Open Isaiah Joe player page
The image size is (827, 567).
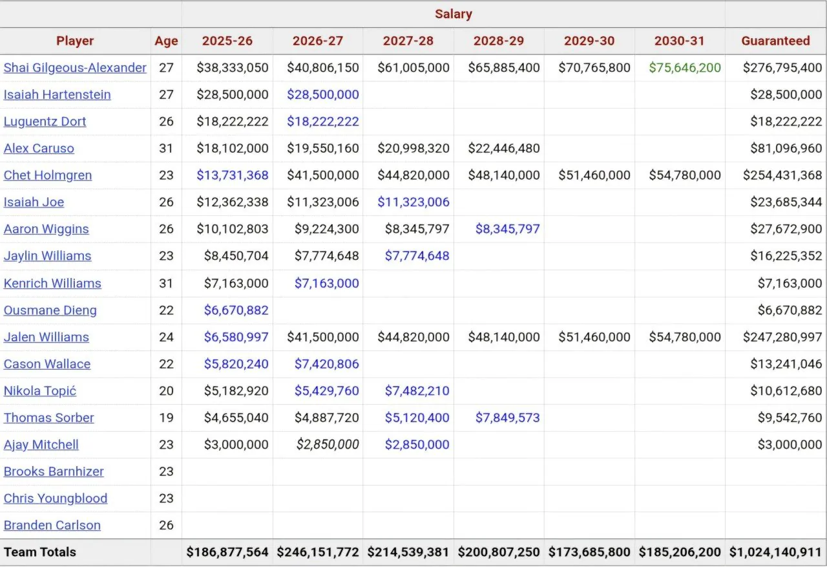[34, 202]
